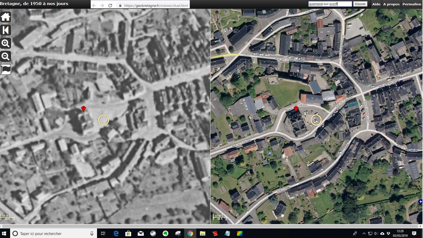The height and width of the screenshot is (238, 423).
Task: Click the flag icon in left toolbar
Action: coord(6,69)
